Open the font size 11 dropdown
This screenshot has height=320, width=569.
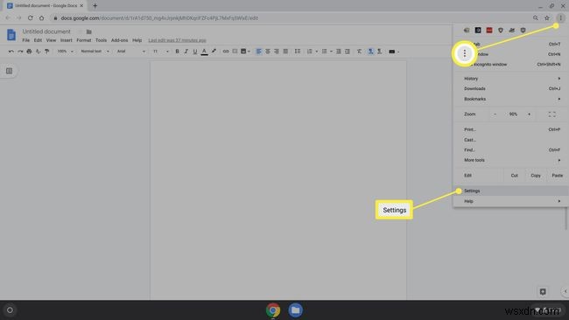point(161,52)
